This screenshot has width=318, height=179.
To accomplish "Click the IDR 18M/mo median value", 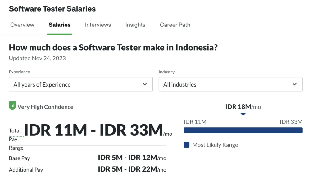I will coord(243,107).
